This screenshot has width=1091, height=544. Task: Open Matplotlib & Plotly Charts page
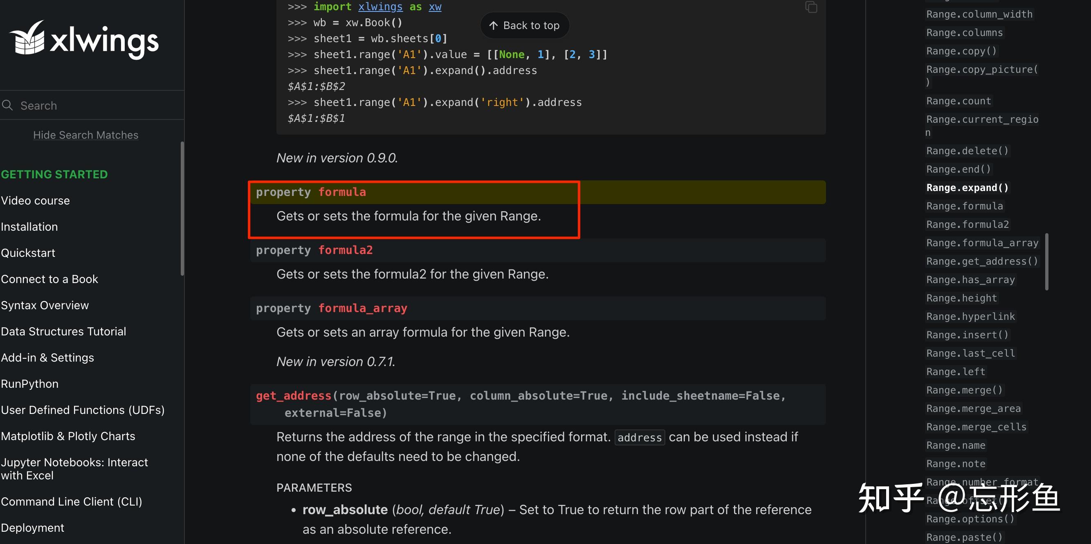click(68, 436)
